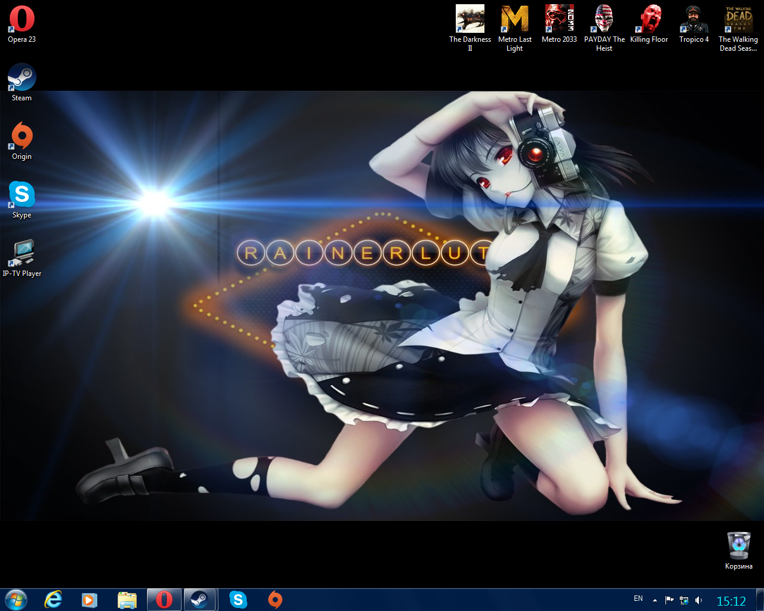764x611 pixels.
Task: Select The Darkness II game shortcut
Action: 470,28
